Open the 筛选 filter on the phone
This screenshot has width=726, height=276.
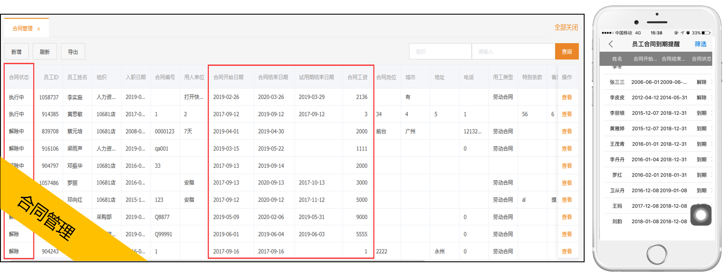[x=700, y=44]
